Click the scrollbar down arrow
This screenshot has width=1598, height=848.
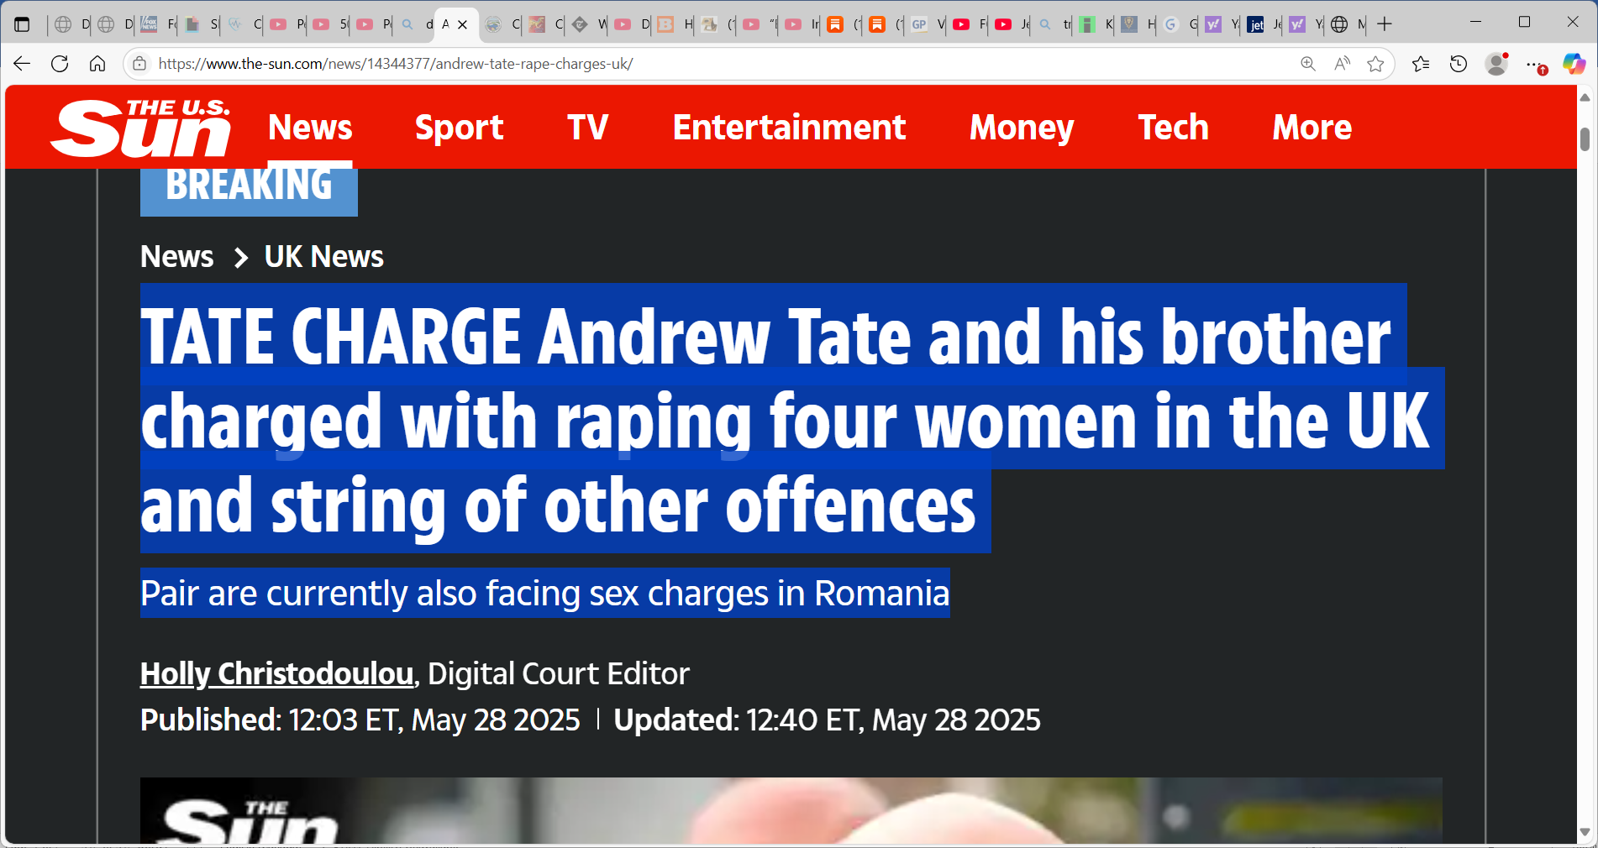click(x=1585, y=832)
